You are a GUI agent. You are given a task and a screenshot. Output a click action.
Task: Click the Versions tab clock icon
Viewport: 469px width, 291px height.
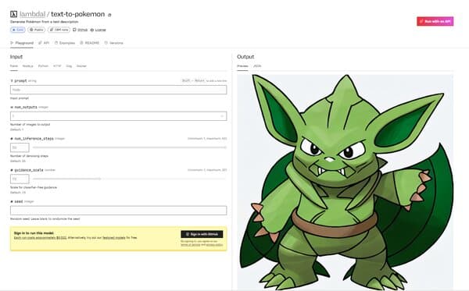click(x=106, y=43)
